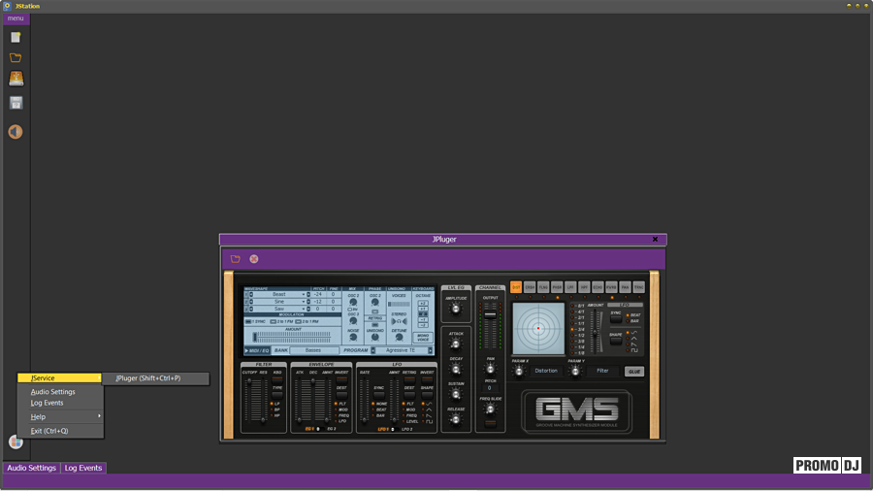Open the Saw waveshape dropdown
873x491 pixels.
279,309
